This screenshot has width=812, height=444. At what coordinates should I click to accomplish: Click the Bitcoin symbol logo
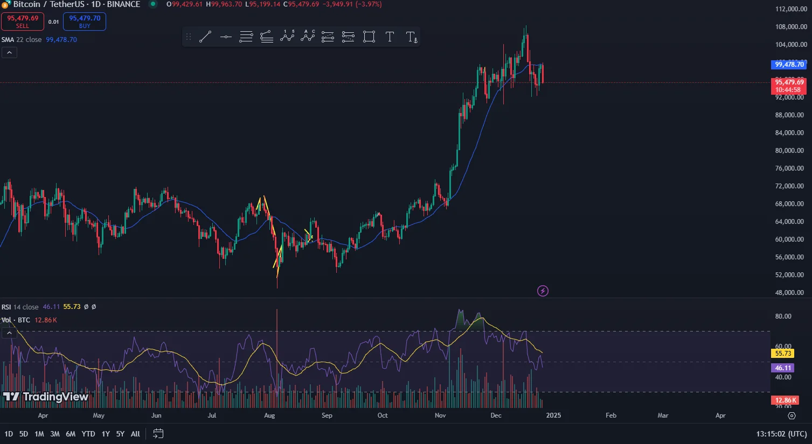(6, 4)
